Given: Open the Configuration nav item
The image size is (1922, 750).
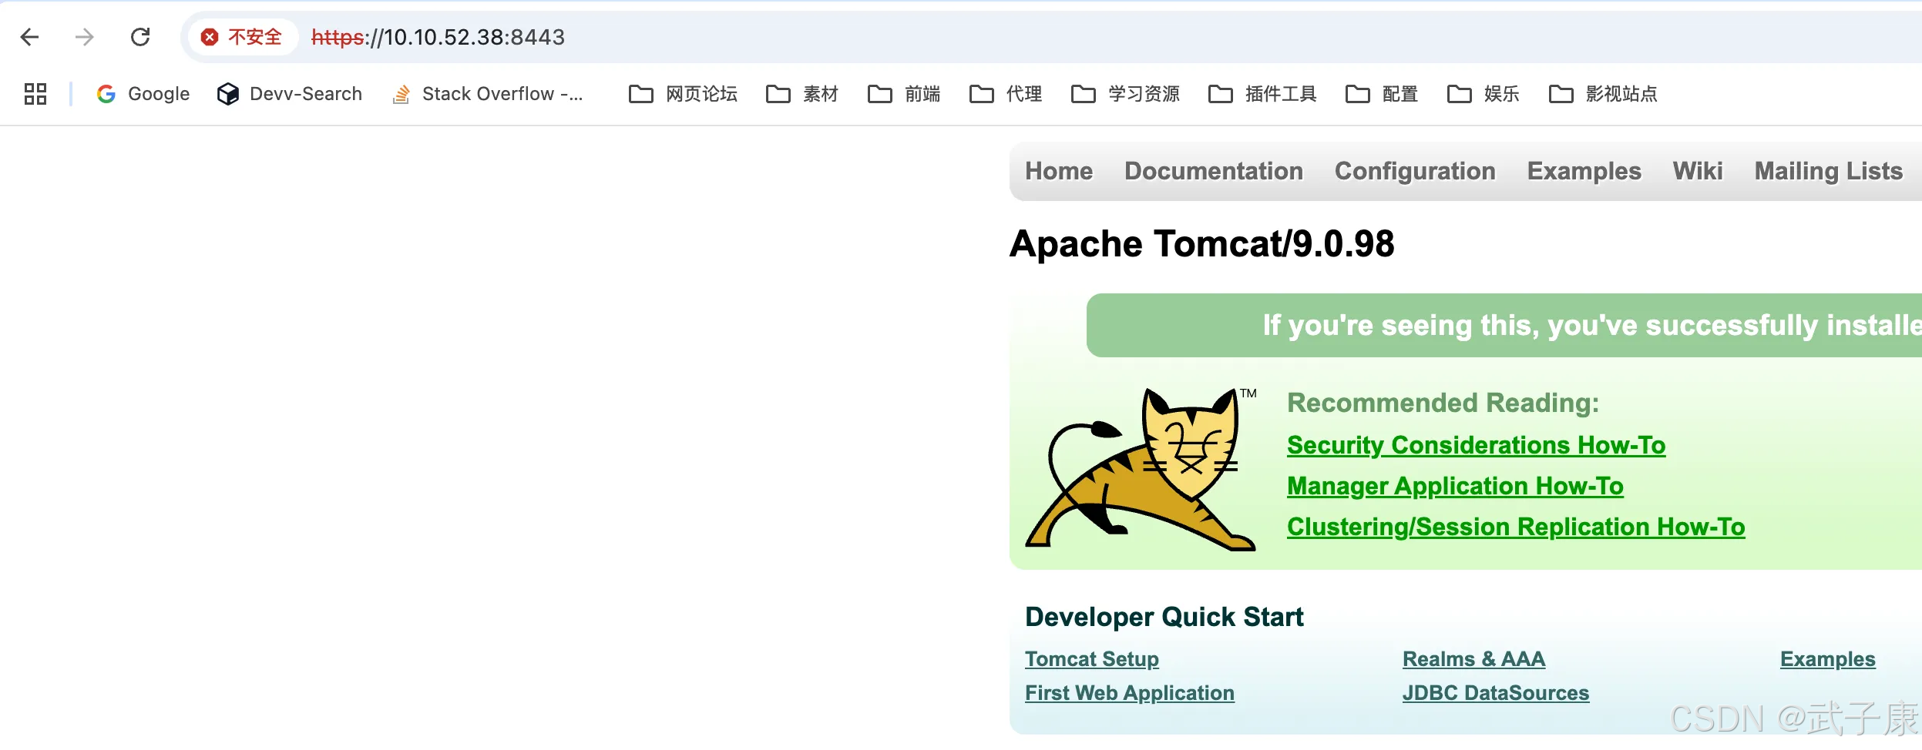Looking at the screenshot, I should click(1415, 171).
